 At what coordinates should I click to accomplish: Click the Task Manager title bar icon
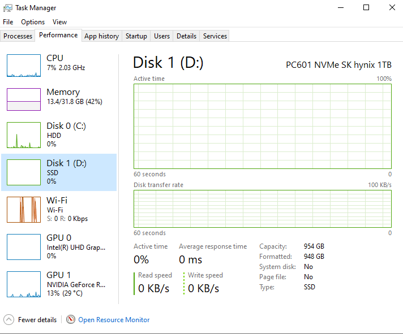8,8
